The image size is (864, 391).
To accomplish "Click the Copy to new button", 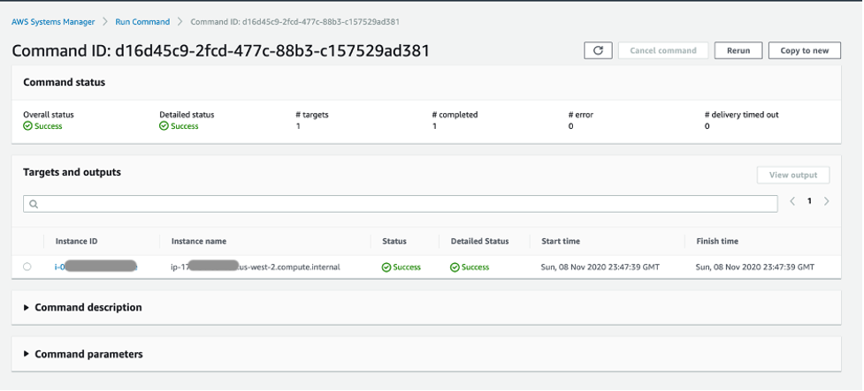I will point(805,50).
